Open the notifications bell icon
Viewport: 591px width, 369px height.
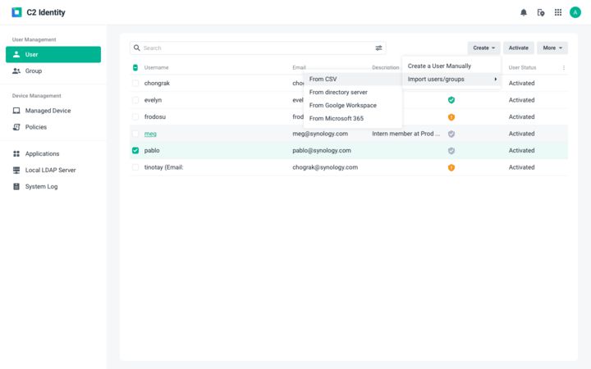[524, 12]
